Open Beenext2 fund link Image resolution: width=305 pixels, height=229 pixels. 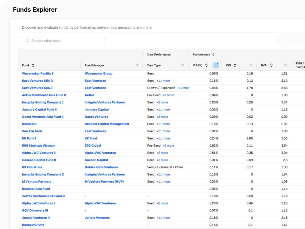(29, 124)
